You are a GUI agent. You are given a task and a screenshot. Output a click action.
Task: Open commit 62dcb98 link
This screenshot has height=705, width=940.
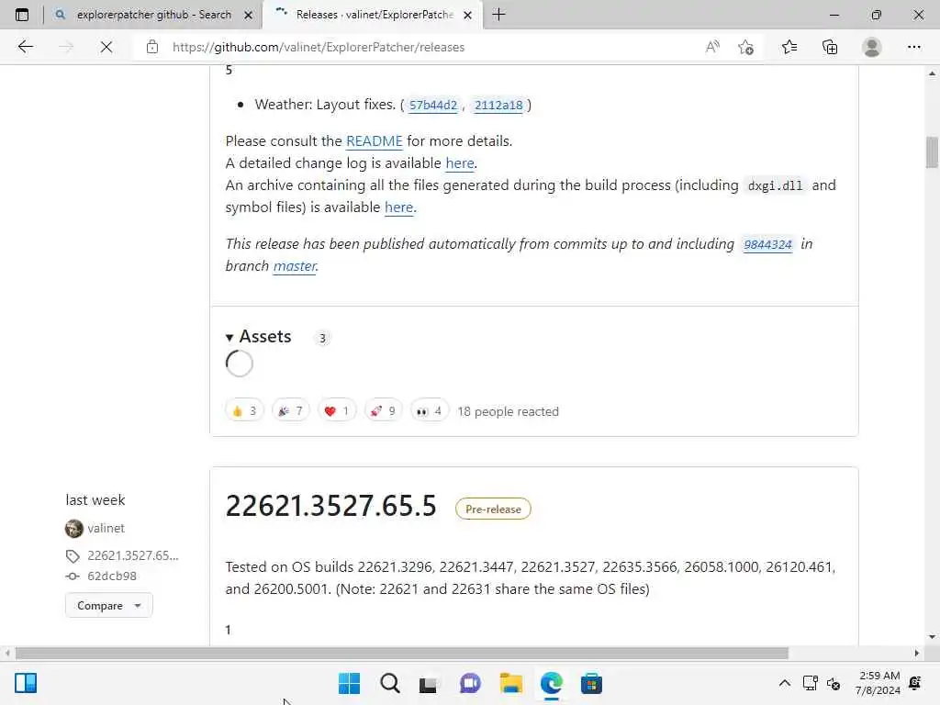click(x=112, y=576)
